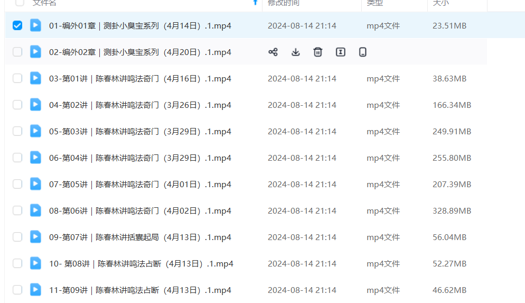Open the video 10- 第08讲 陈春林讲鸣法占断
The width and height of the screenshot is (525, 303).
tap(141, 263)
